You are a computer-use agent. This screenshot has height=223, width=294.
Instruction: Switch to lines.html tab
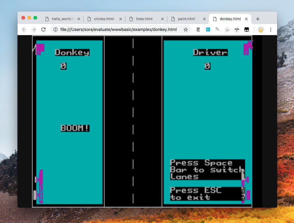pyautogui.click(x=146, y=19)
